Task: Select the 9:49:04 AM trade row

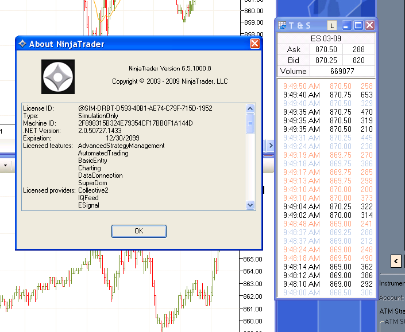Action: (x=326, y=206)
